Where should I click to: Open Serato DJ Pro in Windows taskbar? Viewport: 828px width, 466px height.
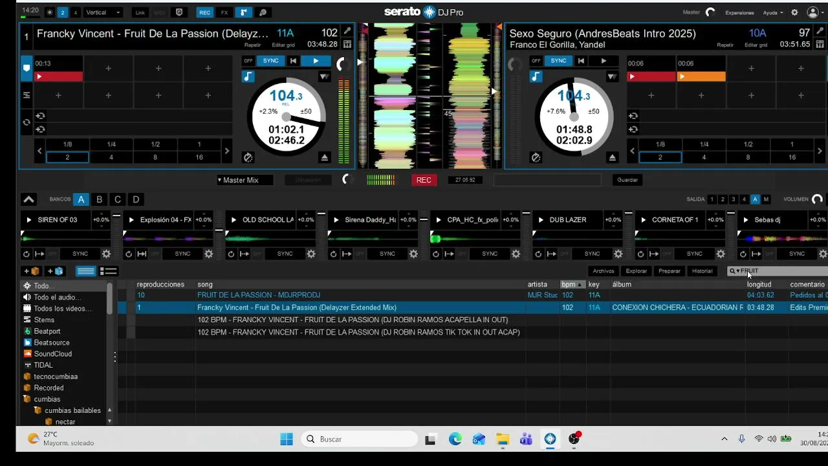pos(550,439)
